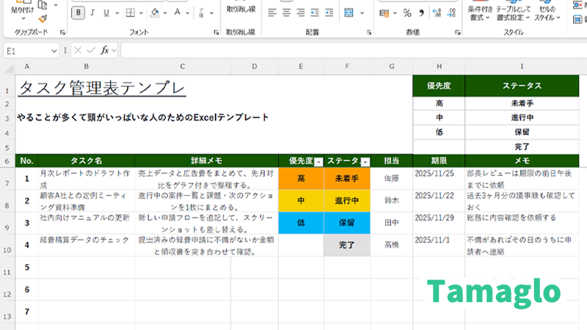Open the ステータス column filter dropdown
This screenshot has width=587, height=330.
coord(365,162)
